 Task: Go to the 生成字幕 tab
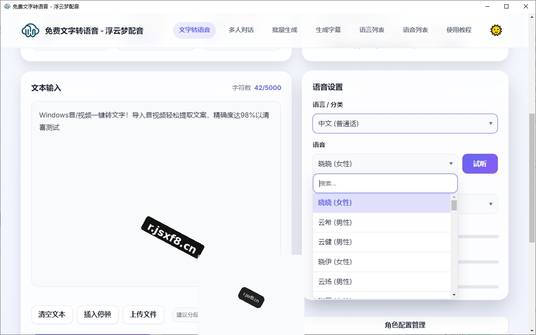tap(329, 30)
